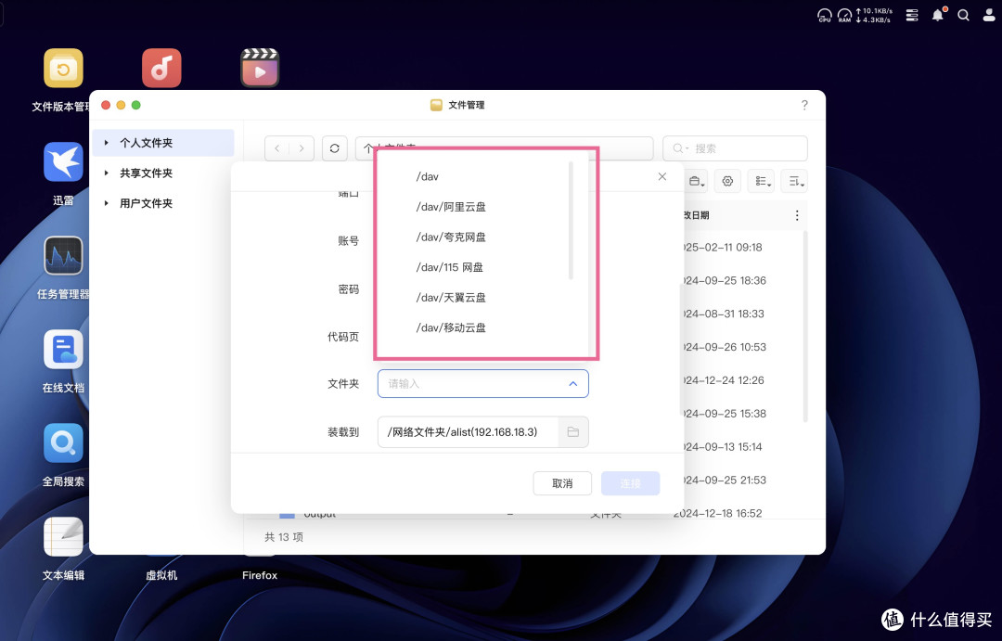
Task: Select the 个人文件夹 sidebar label
Action: 147,143
